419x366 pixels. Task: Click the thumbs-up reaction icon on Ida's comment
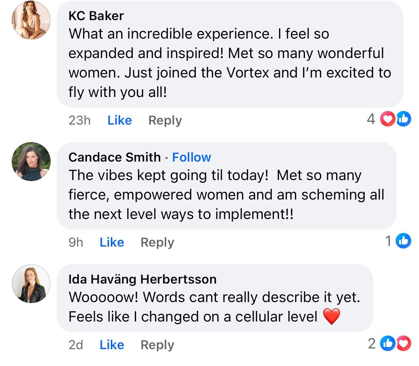pyautogui.click(x=388, y=343)
